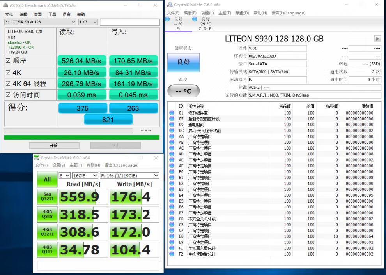Click the green All benchmark button
Viewport: 386px width, 275px height.
click(x=47, y=179)
